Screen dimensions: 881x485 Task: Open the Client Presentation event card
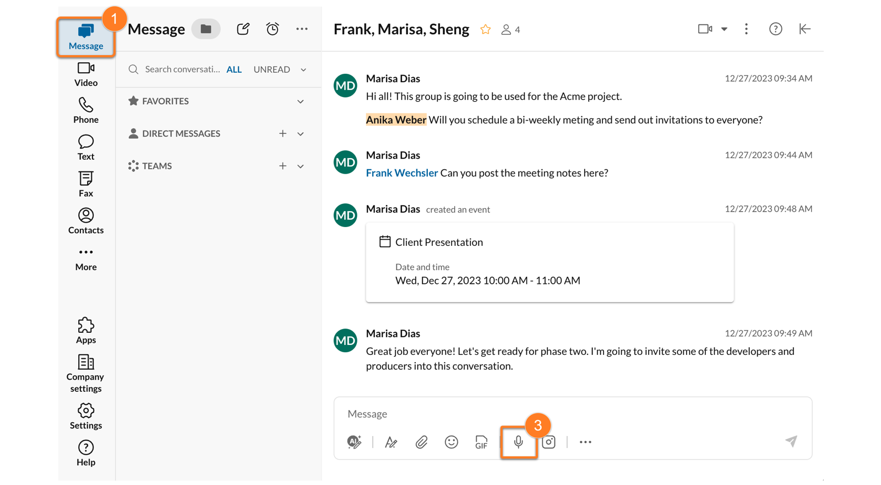point(549,262)
